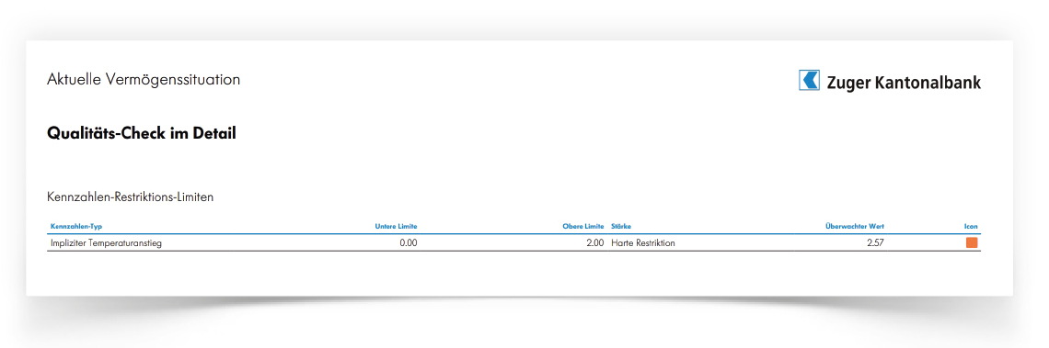Click the Kennzahlen-Restriktions-Limiten section title
This screenshot has height=348, width=1049.
131,197
